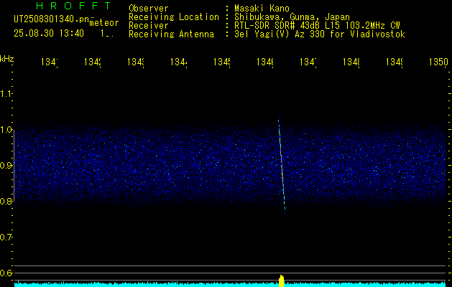Select the filename UT2508301340.pn
452x287 pixels.
pos(52,19)
